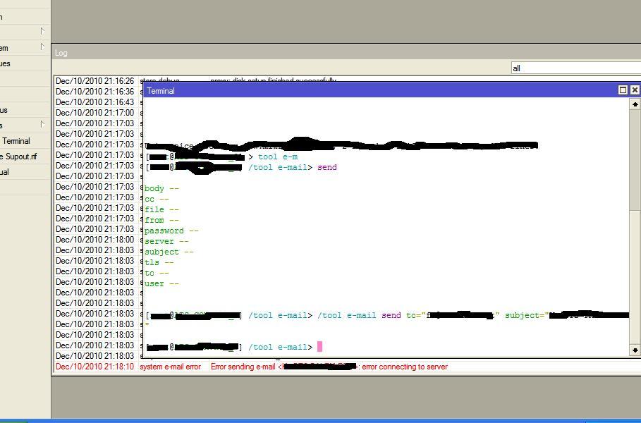Click the 'subject --' parameter in Terminal
The height and width of the screenshot is (423, 641).
pos(169,252)
